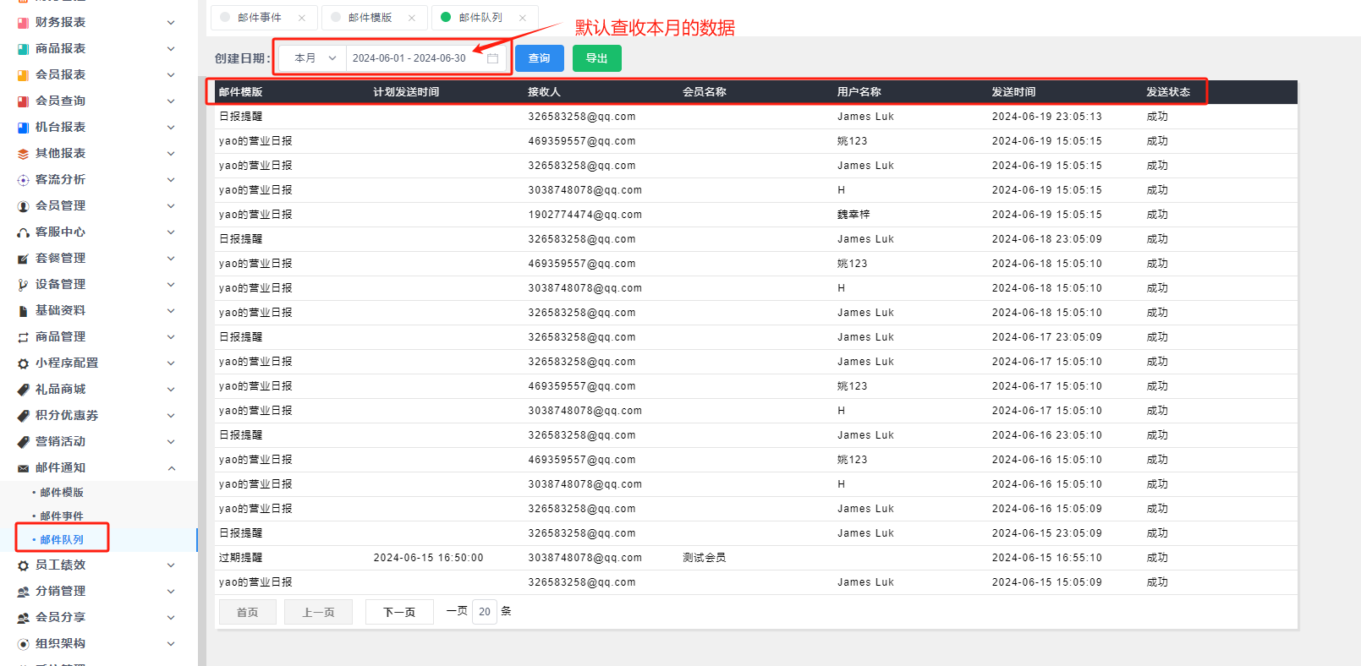The image size is (1361, 666).
Task: Close the 邮件模版 tab
Action: click(x=412, y=18)
